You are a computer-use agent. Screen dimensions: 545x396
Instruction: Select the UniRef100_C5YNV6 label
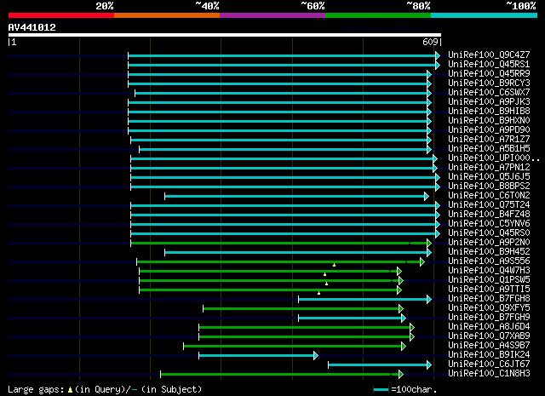(x=489, y=224)
